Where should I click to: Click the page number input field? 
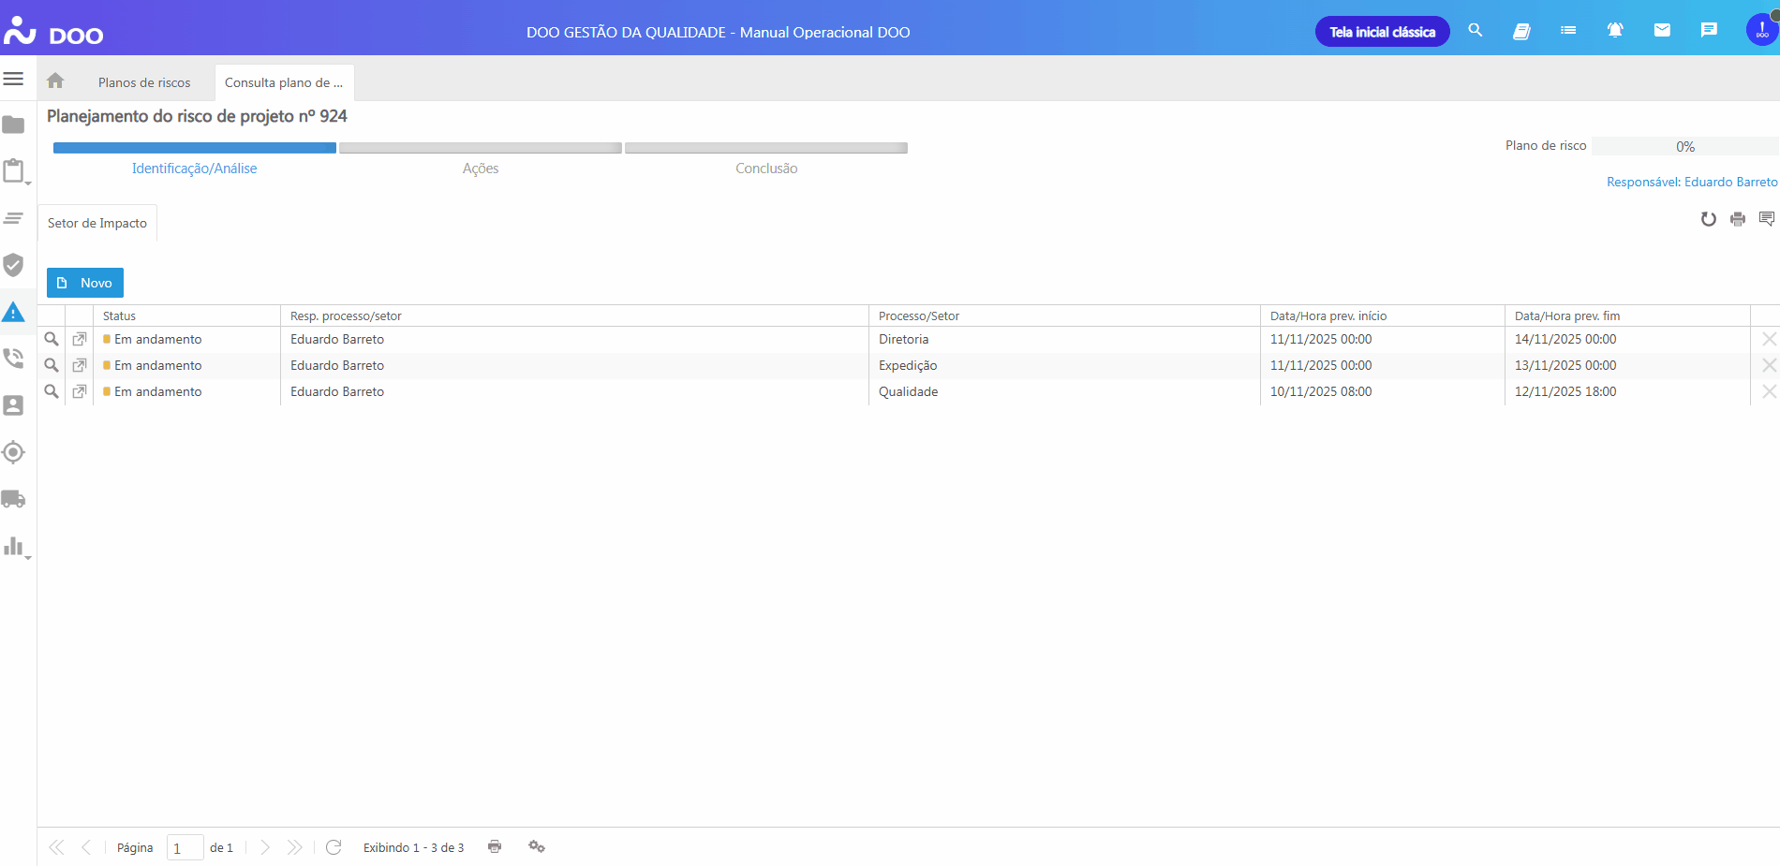[x=185, y=847]
